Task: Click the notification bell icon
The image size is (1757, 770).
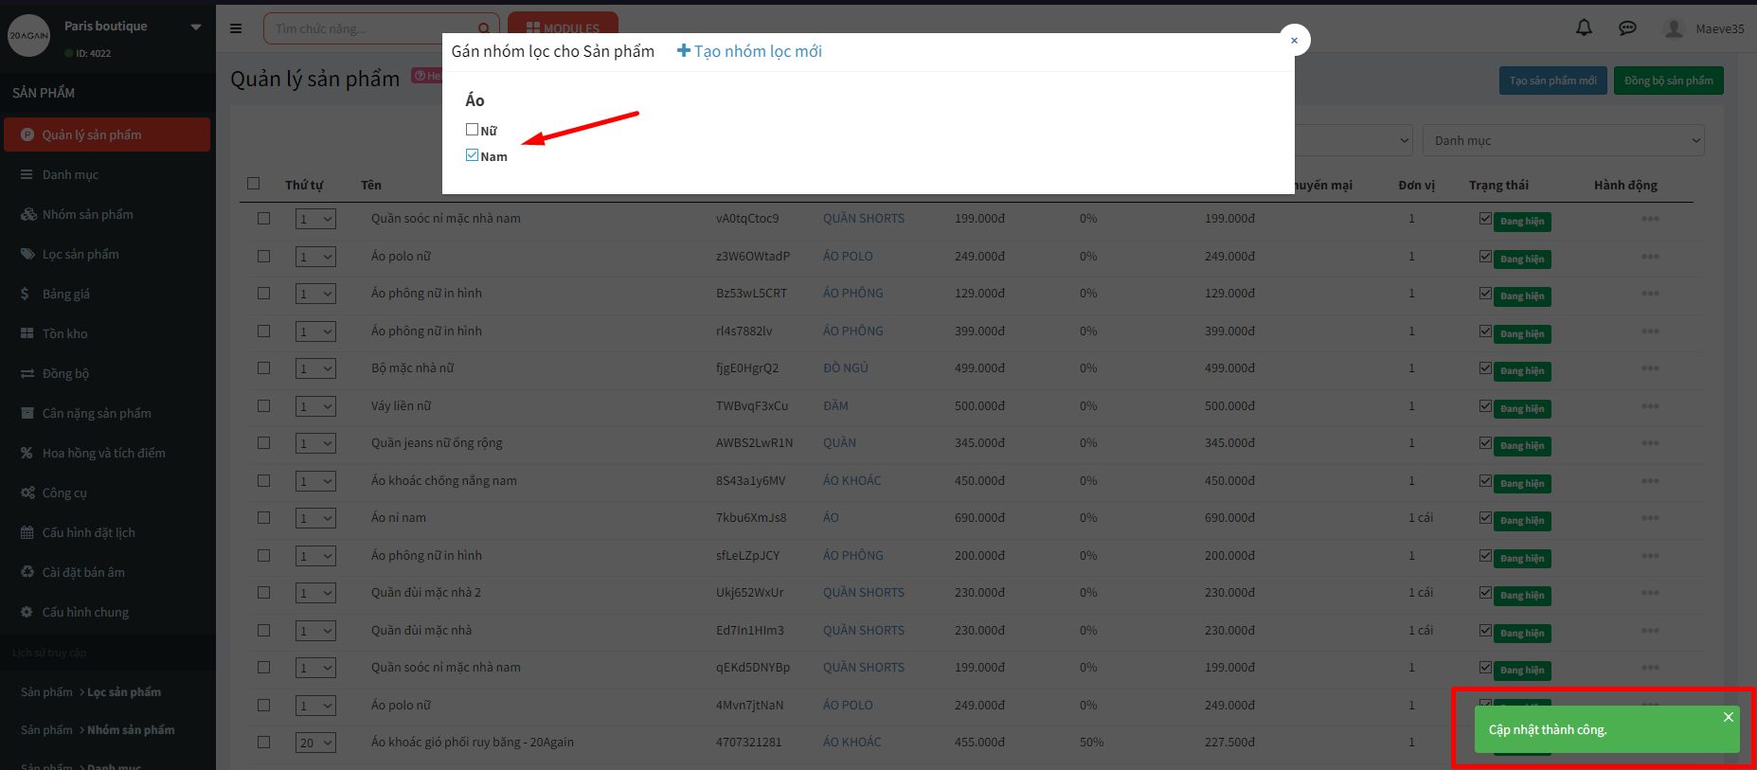Action: point(1584,28)
